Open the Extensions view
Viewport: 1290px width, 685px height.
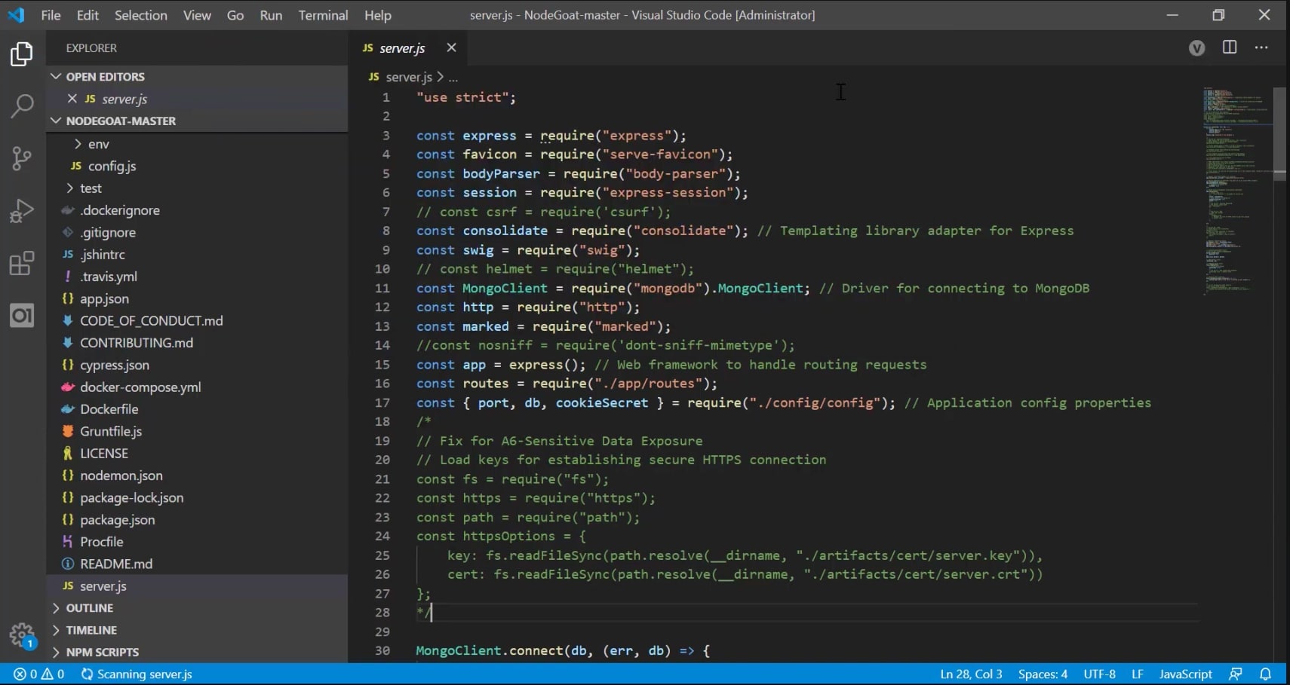click(22, 264)
